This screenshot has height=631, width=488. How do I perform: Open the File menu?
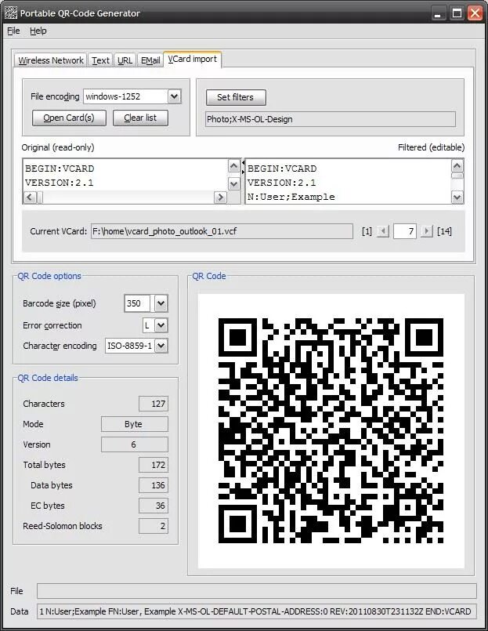point(13,31)
